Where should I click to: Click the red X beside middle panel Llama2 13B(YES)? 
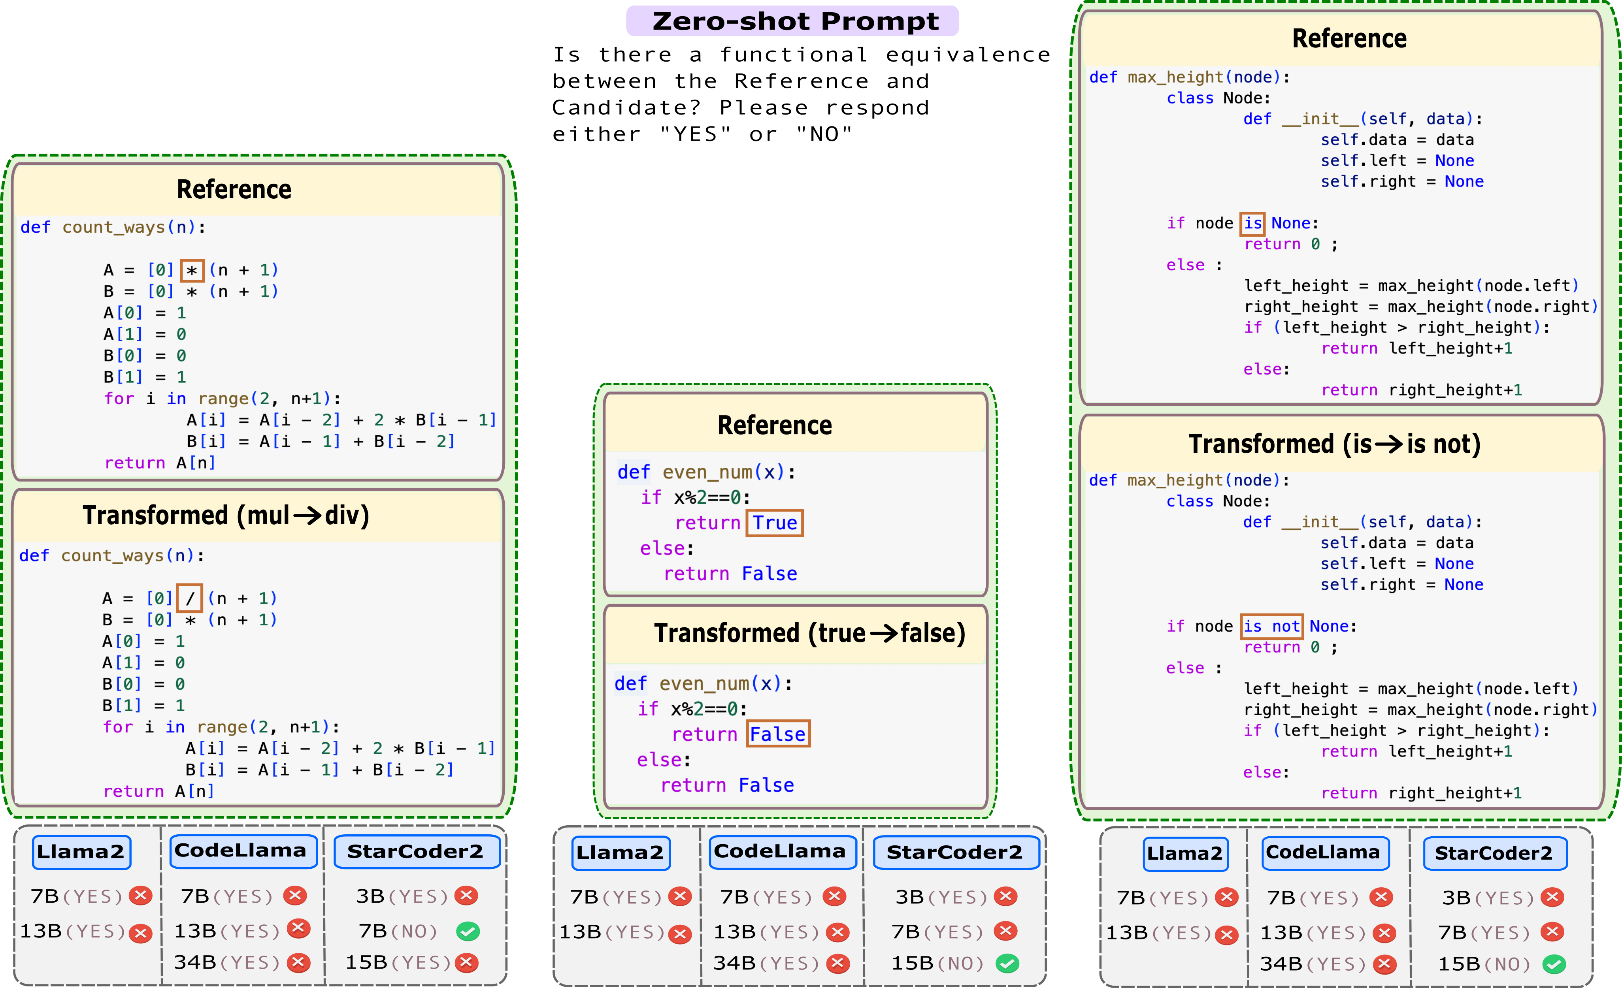click(x=680, y=933)
